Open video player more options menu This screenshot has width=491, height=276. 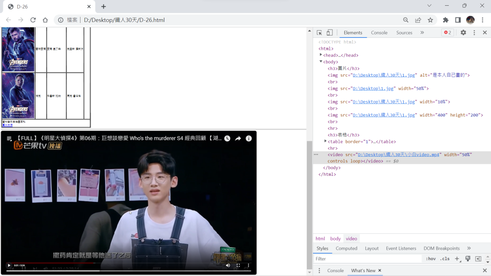coord(249,265)
